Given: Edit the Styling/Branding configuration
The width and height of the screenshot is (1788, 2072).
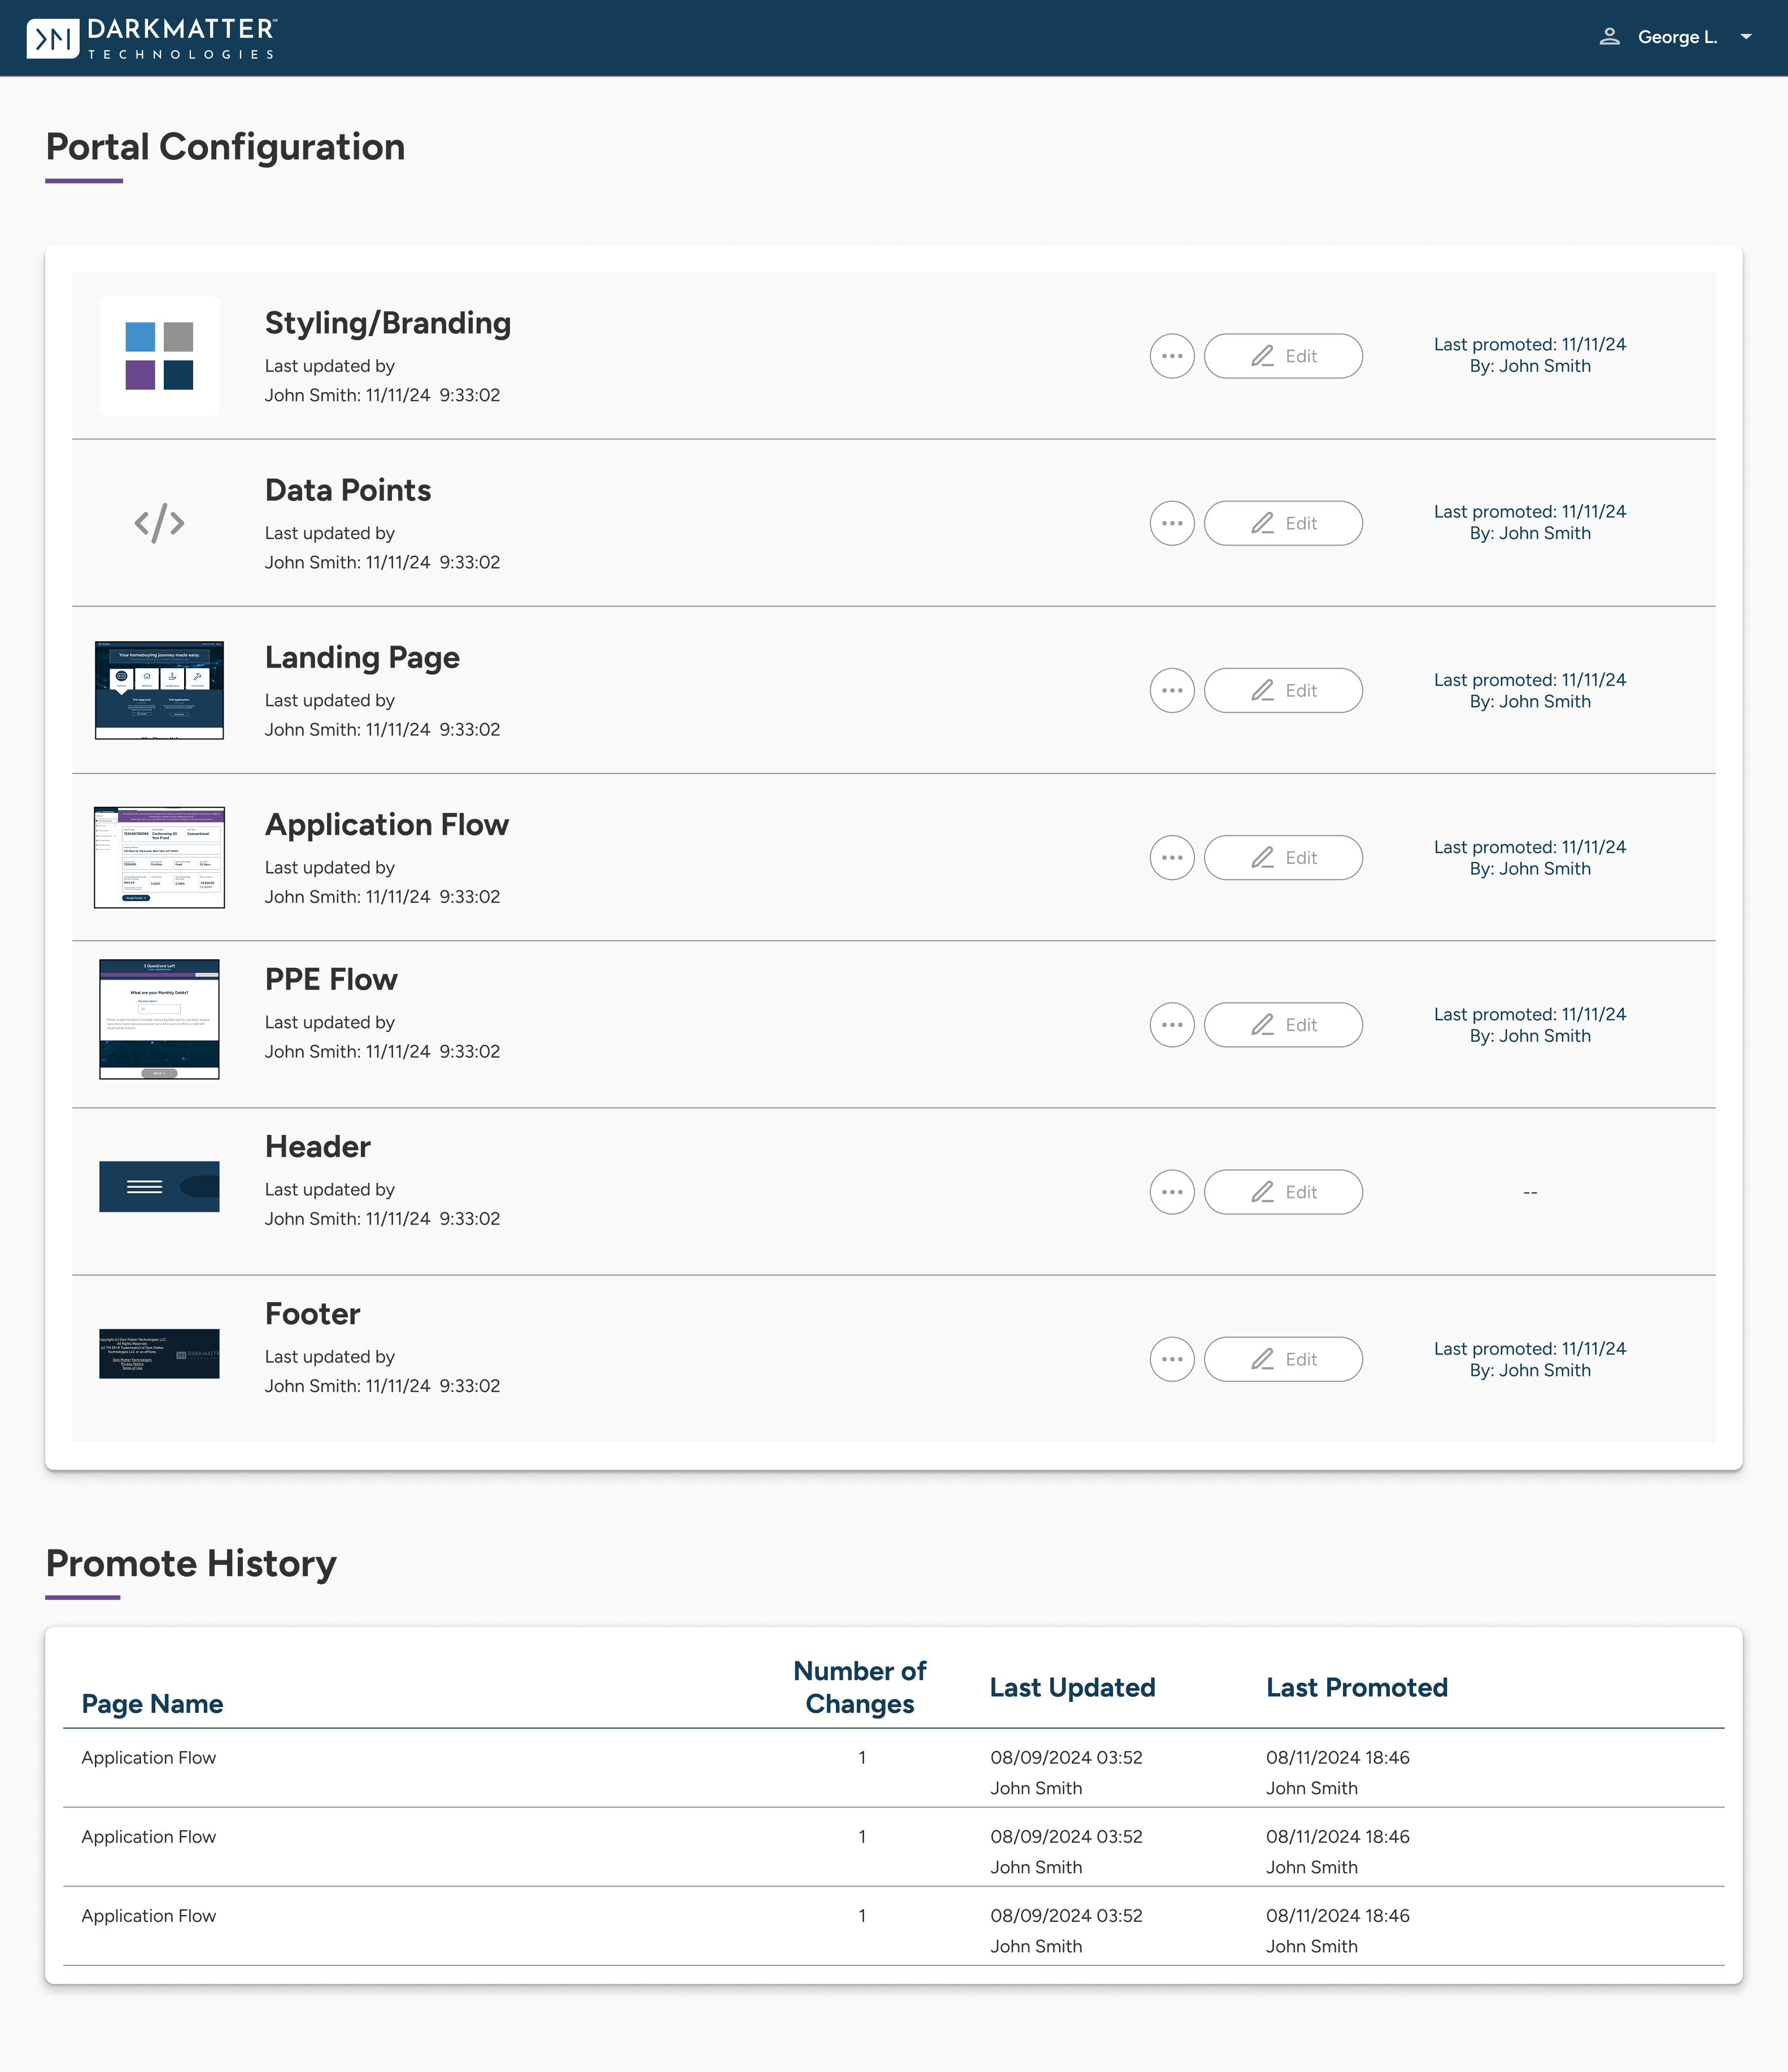Looking at the screenshot, I should (1283, 356).
